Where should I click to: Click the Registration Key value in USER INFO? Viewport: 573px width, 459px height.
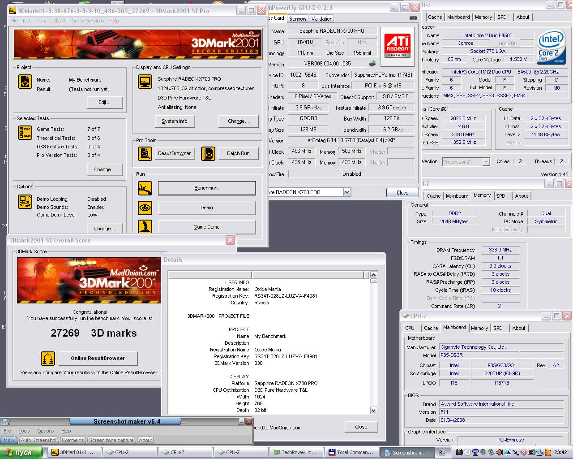pyautogui.click(x=286, y=296)
